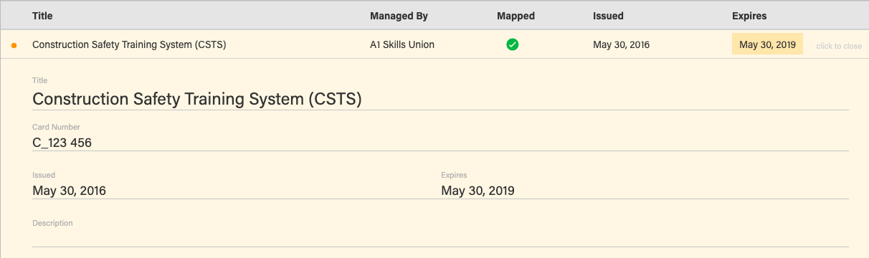The image size is (869, 258).
Task: Click the Mapped column header
Action: (516, 16)
